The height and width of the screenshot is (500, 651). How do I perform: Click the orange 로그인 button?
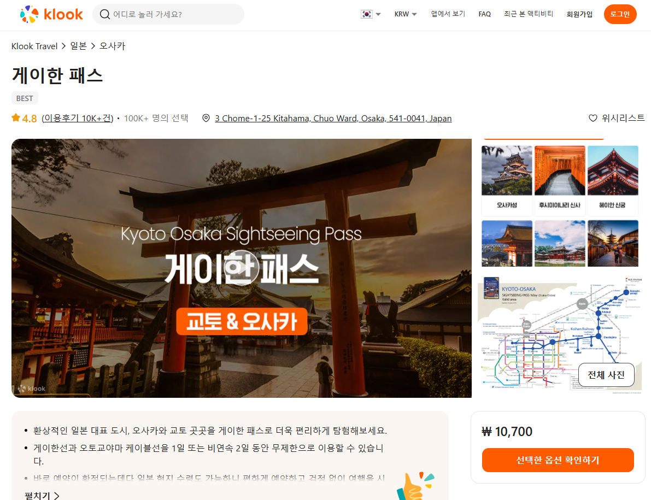620,14
